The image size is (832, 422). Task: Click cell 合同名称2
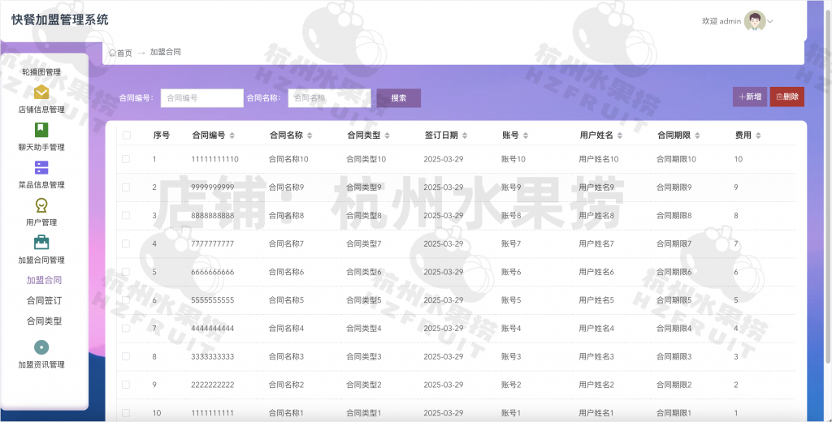coord(287,385)
